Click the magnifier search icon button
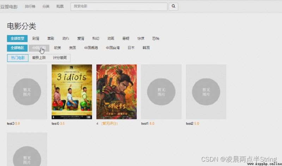The image size is (282, 166). (173, 7)
